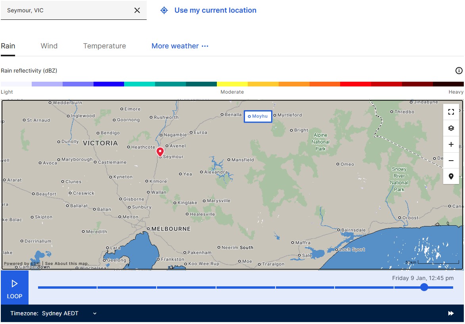This screenshot has width=465, height=324.
Task: Zoom out on the radar map
Action: coord(451,161)
